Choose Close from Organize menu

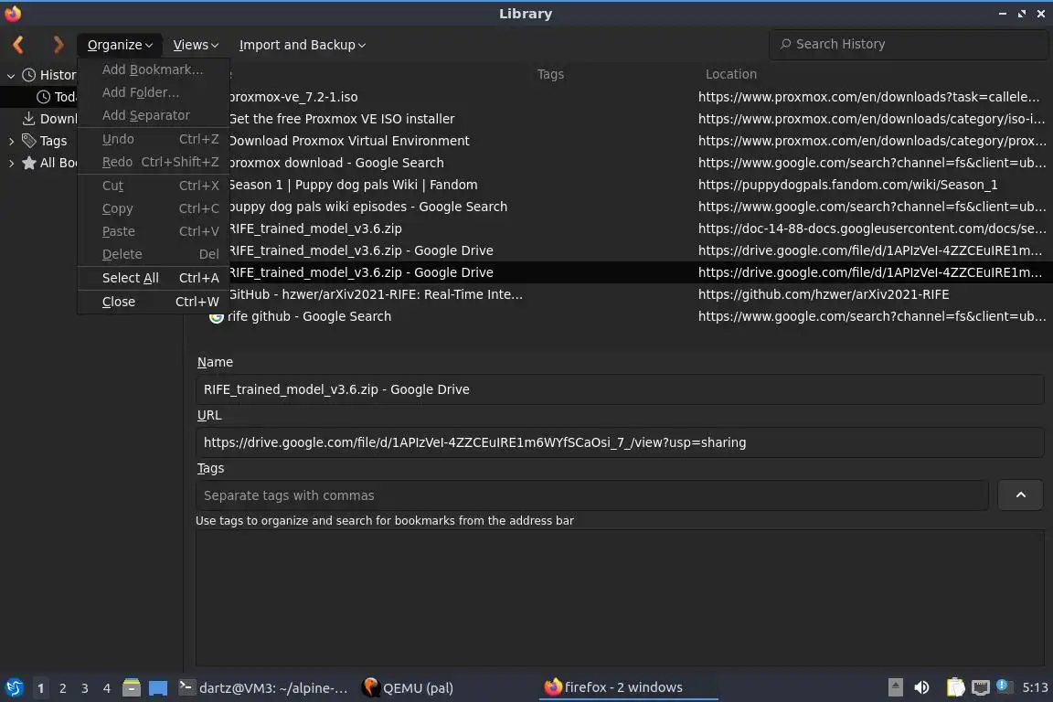(x=154, y=302)
